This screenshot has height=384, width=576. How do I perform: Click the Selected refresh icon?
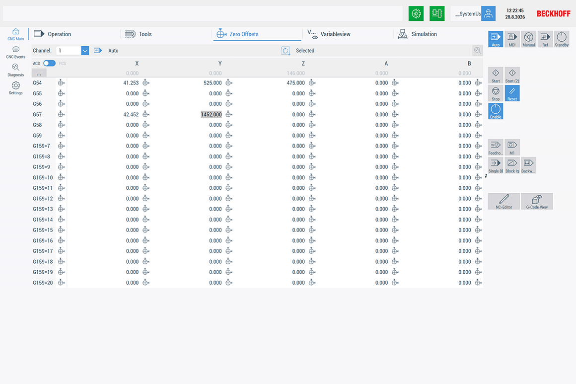(286, 51)
